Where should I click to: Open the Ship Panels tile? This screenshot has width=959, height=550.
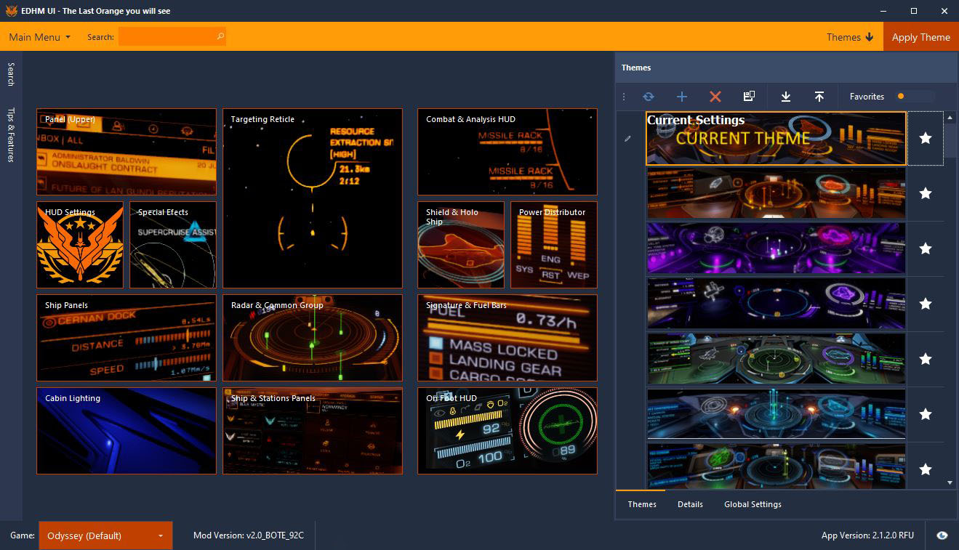coord(127,338)
